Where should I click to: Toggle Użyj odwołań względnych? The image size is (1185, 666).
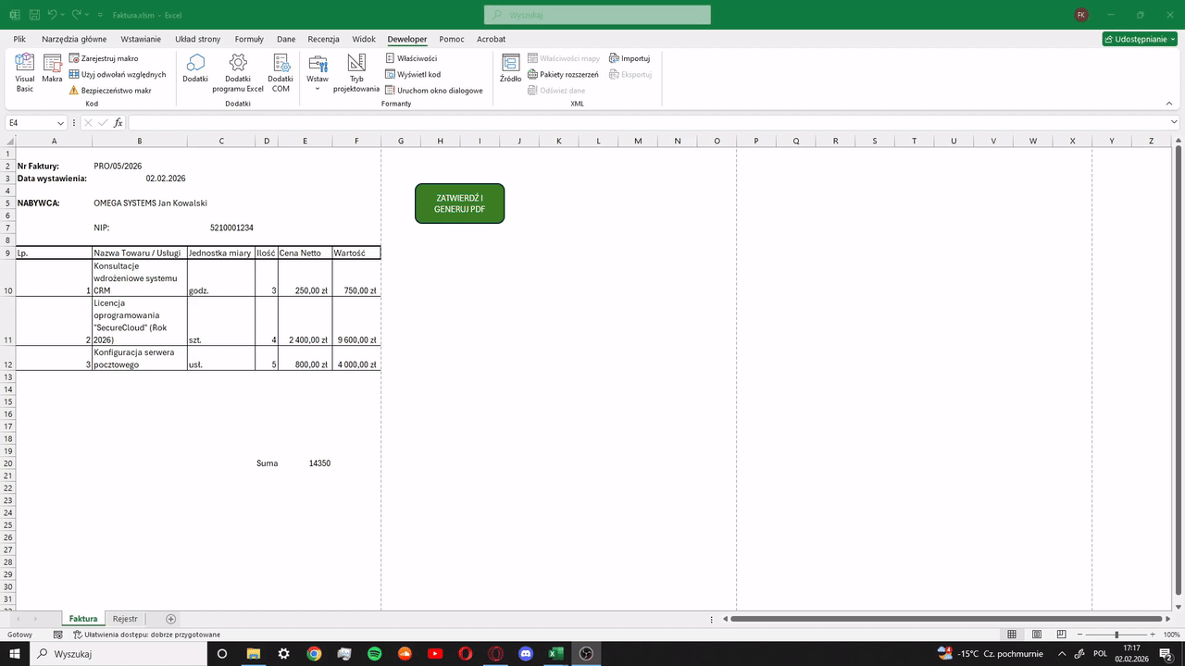click(x=118, y=74)
